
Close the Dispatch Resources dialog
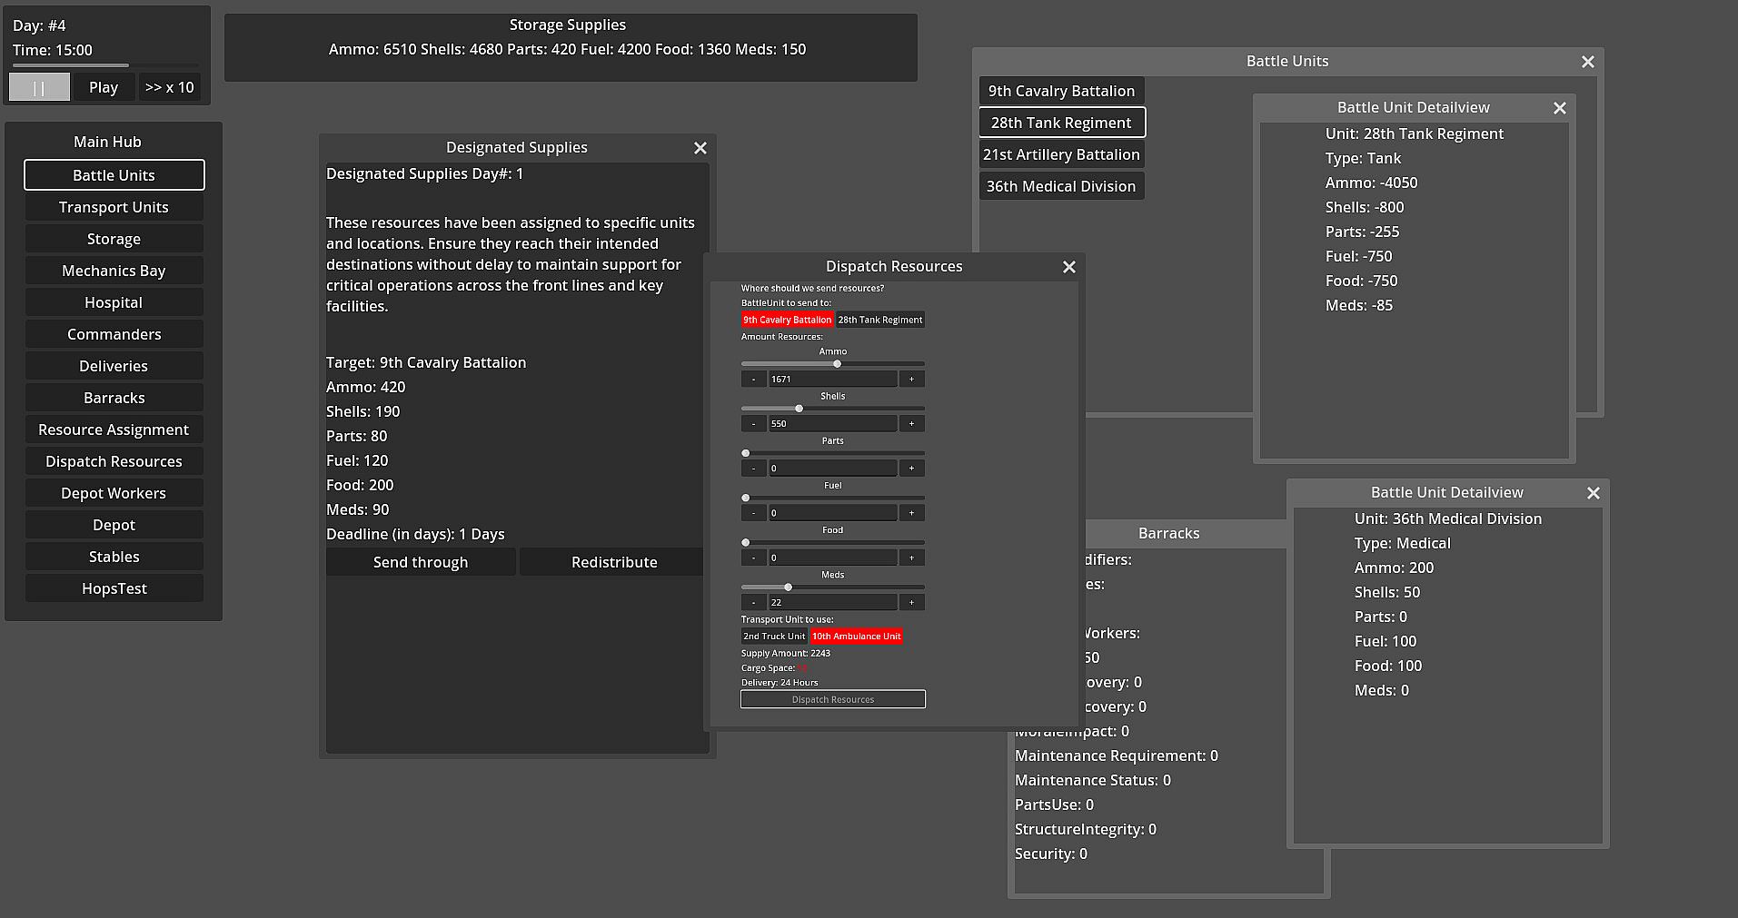1068,267
